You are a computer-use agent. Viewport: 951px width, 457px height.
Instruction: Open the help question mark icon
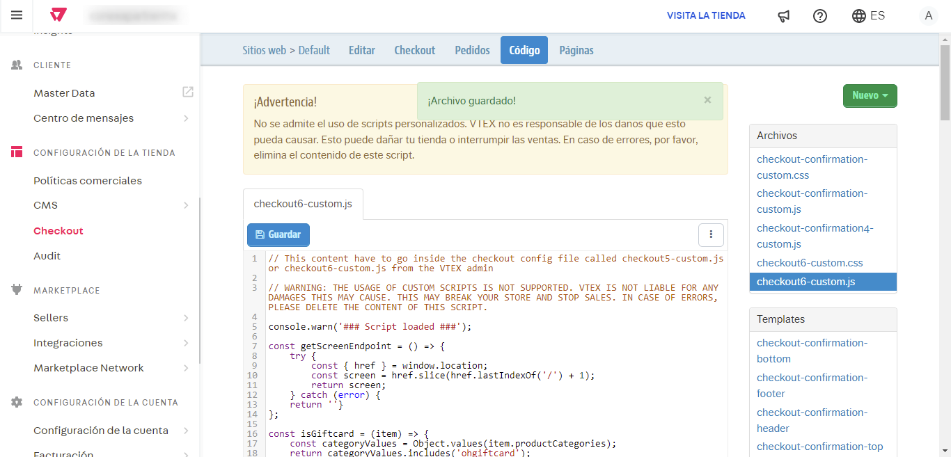820,16
